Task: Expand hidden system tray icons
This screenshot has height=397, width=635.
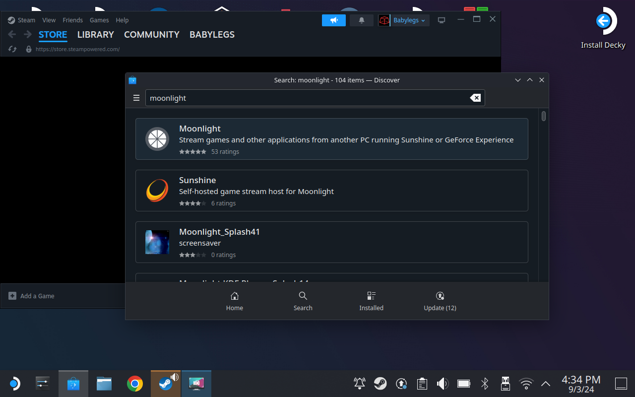Action: 546,384
